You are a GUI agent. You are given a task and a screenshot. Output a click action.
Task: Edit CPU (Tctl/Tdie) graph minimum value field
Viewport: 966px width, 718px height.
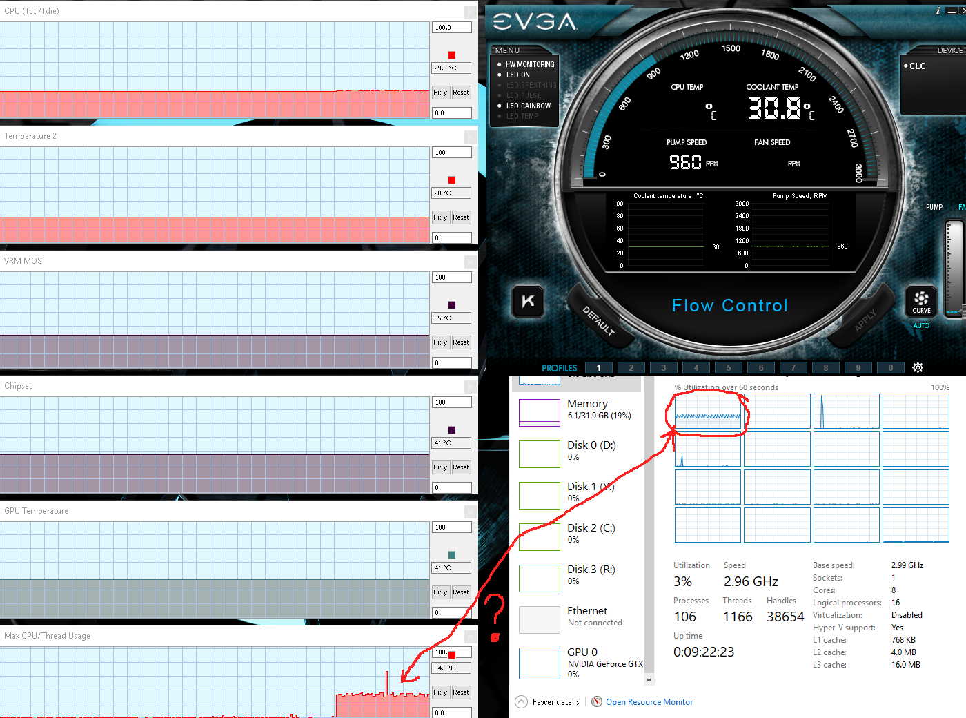click(452, 113)
